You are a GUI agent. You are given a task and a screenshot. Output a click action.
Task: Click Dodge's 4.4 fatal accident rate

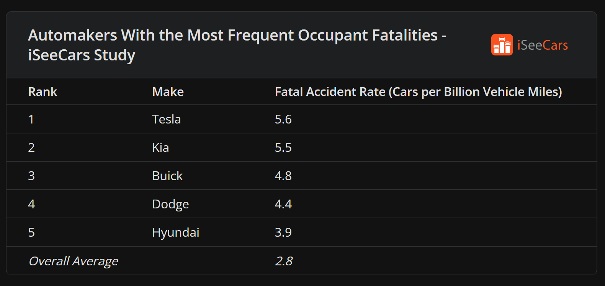pos(283,204)
